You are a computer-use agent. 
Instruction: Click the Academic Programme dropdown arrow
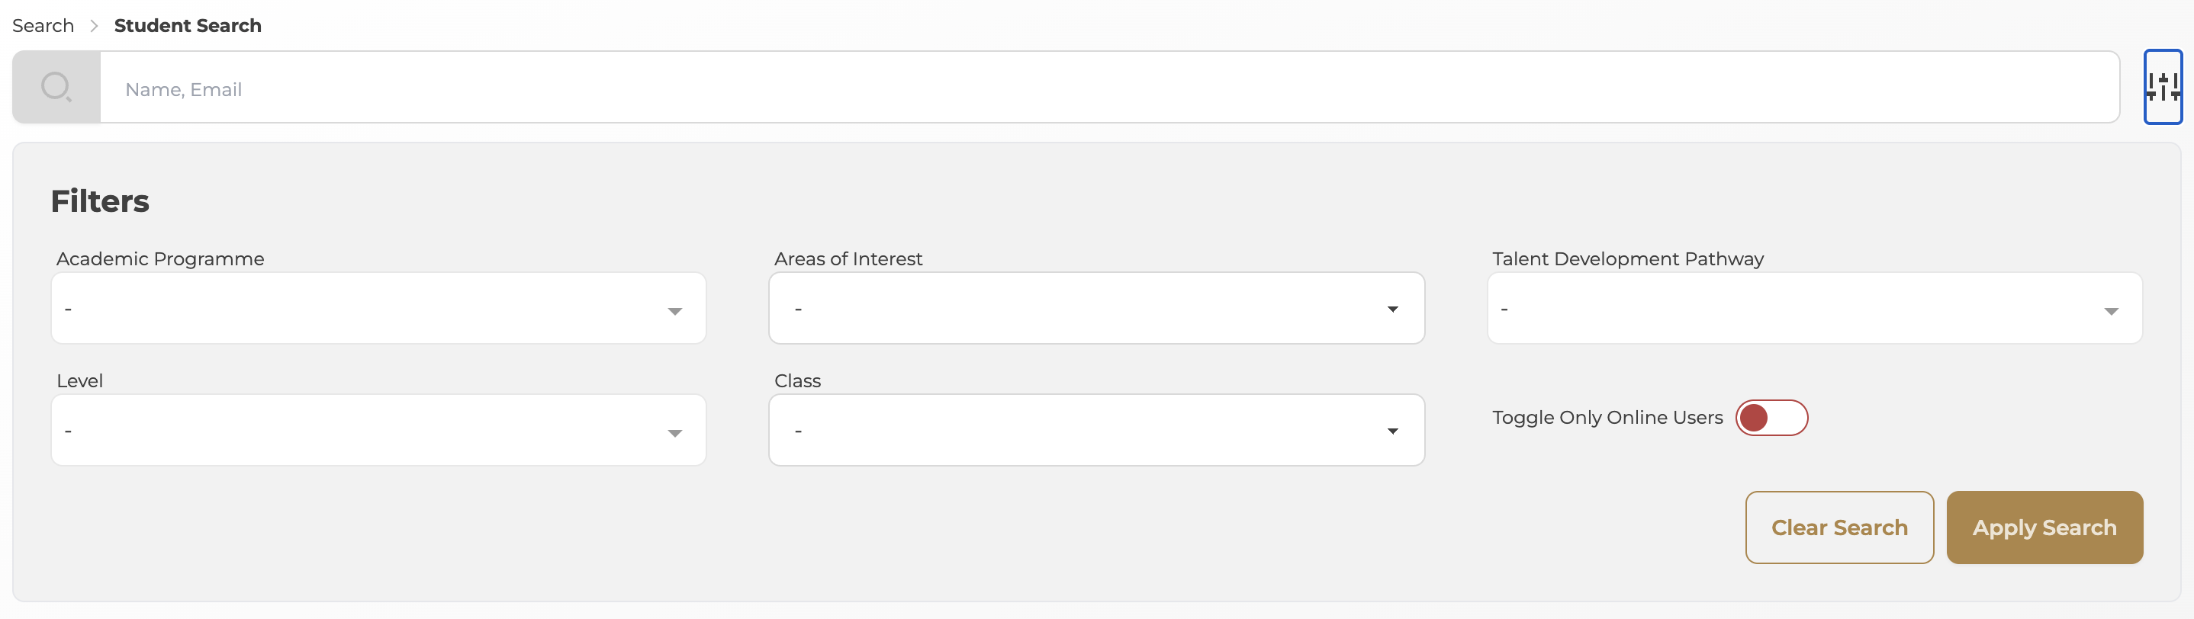click(674, 311)
